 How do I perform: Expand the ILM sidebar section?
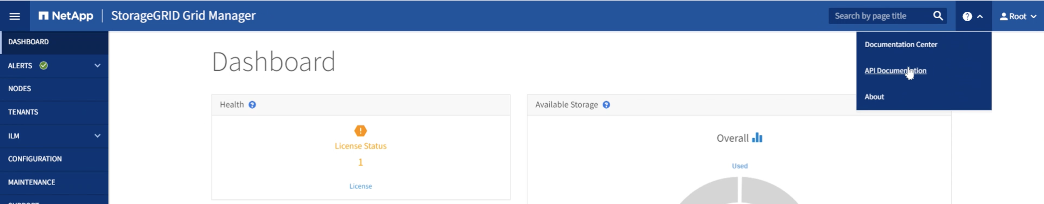click(x=97, y=135)
